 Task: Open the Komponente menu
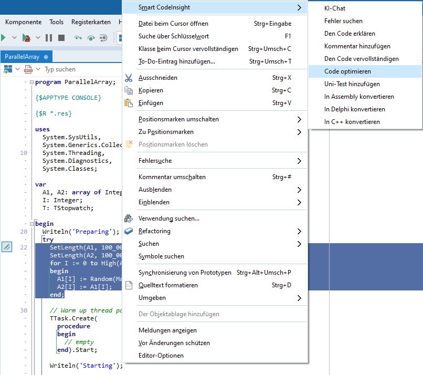click(x=23, y=22)
